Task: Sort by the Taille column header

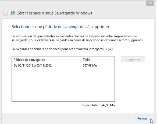Action: (98, 60)
